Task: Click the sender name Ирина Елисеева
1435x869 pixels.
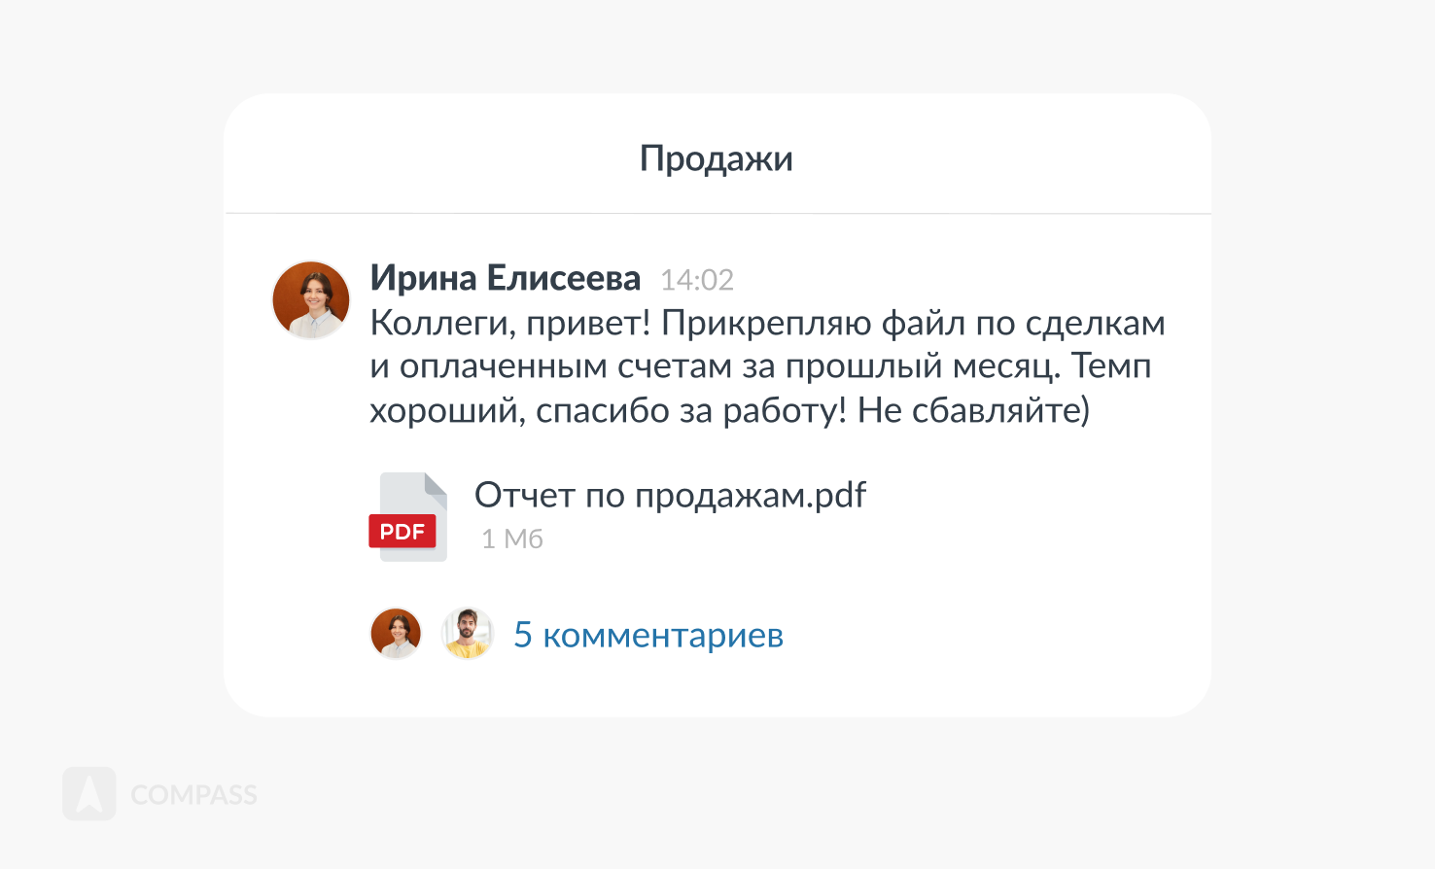Action: [x=506, y=279]
